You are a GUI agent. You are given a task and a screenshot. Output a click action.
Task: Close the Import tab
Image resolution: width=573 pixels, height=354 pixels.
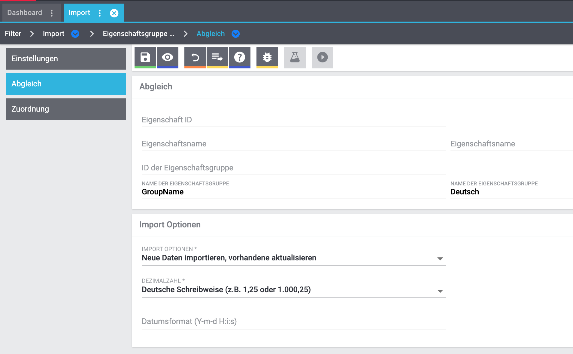tap(114, 13)
